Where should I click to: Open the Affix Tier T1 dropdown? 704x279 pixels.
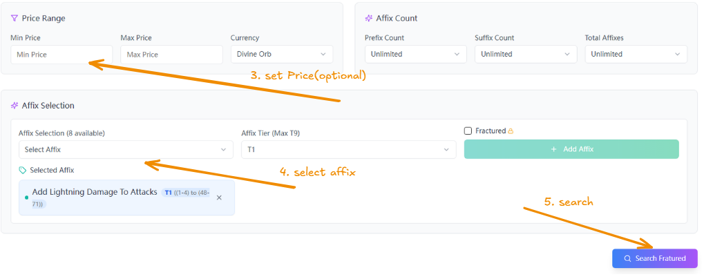coord(348,149)
